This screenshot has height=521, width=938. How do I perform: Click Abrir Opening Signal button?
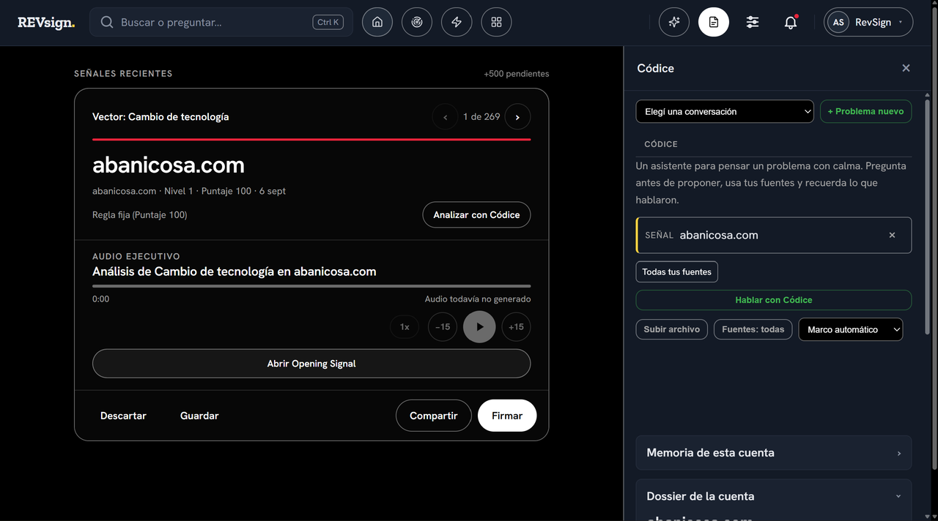(311, 364)
